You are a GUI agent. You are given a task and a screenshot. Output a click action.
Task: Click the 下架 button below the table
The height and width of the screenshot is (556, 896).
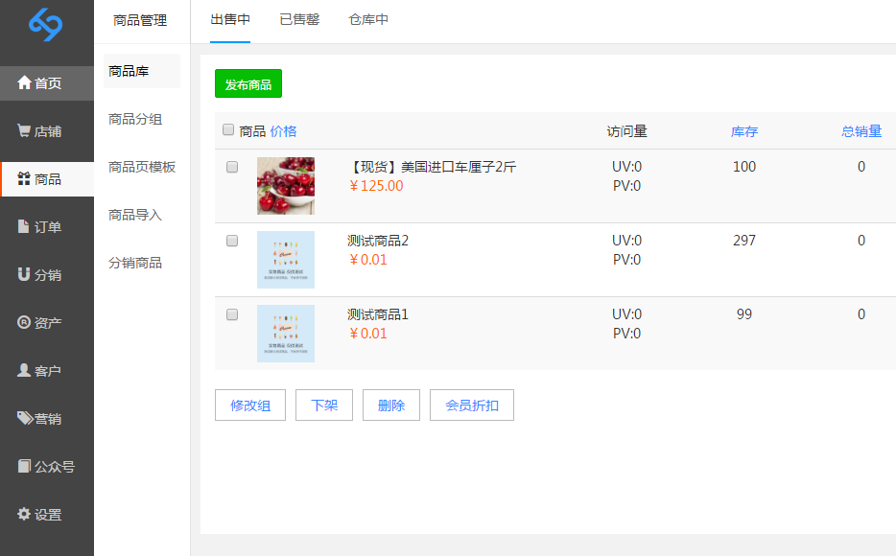[324, 405]
